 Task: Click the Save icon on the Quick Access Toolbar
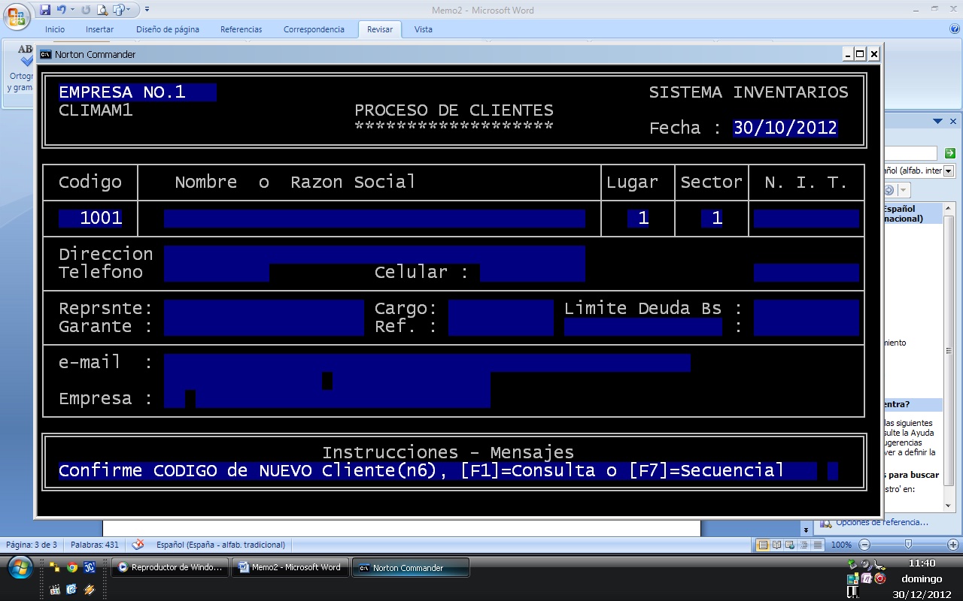click(45, 9)
